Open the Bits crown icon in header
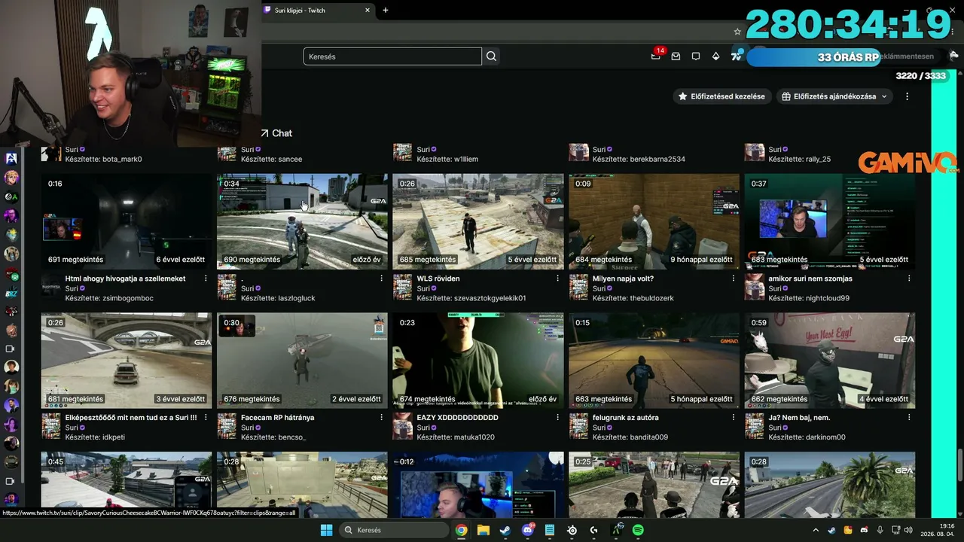The image size is (964, 542). (715, 56)
